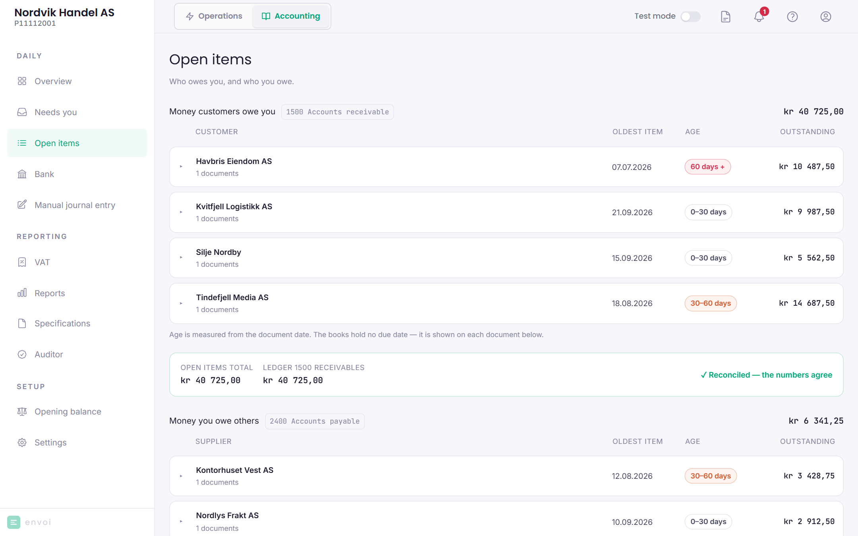Click Kontorhuset Vest's 30–60 days badge
Viewport: 858px width, 536px height.
click(x=710, y=476)
